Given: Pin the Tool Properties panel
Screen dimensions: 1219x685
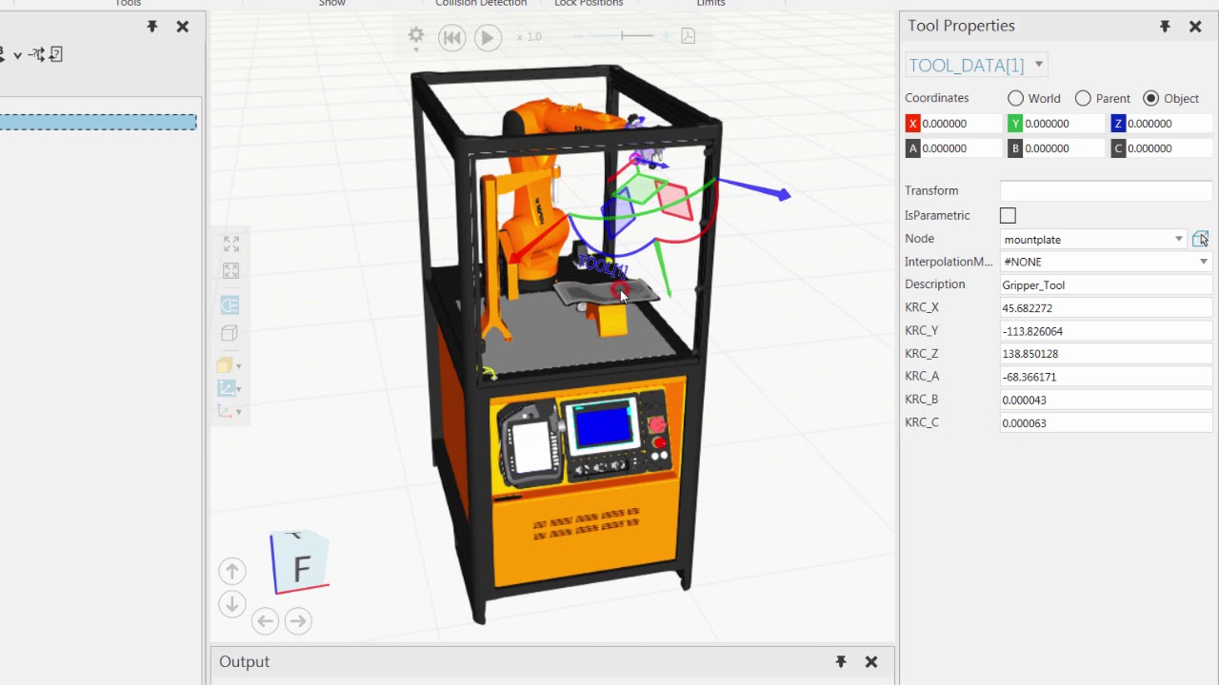Looking at the screenshot, I should pyautogui.click(x=1165, y=27).
